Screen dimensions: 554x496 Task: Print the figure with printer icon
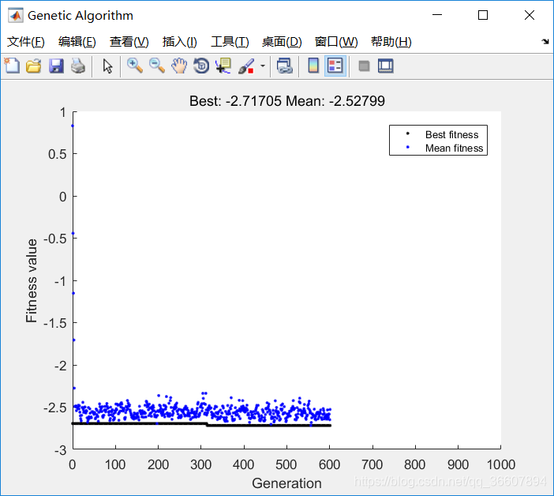pyautogui.click(x=77, y=66)
